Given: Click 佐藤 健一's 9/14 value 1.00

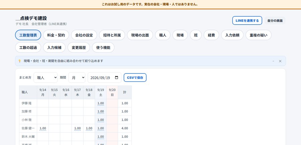Looking at the screenshot, I should (43, 128).
